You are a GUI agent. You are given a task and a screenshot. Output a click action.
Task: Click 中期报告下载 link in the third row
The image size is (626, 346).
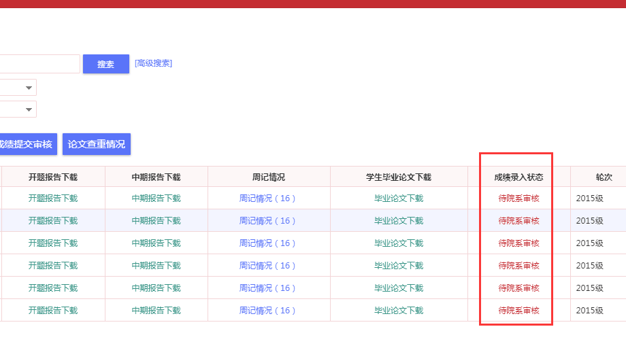(156, 243)
